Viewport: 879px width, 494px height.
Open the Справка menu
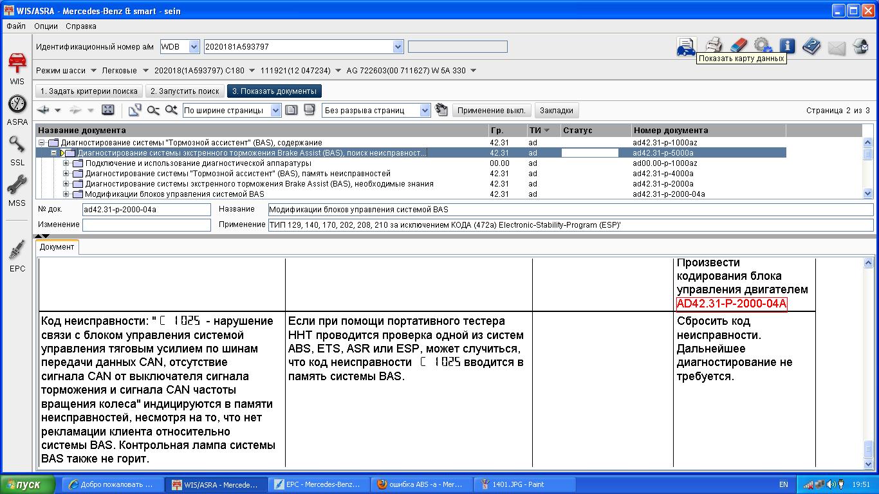coord(81,26)
